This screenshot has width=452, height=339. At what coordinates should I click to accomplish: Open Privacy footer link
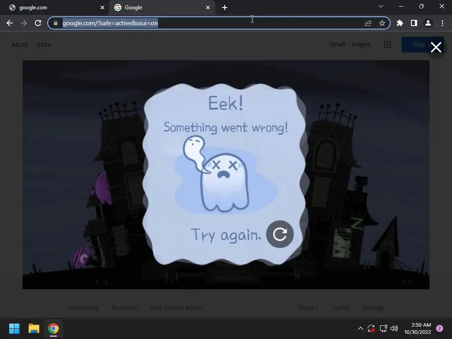pyautogui.click(x=308, y=308)
